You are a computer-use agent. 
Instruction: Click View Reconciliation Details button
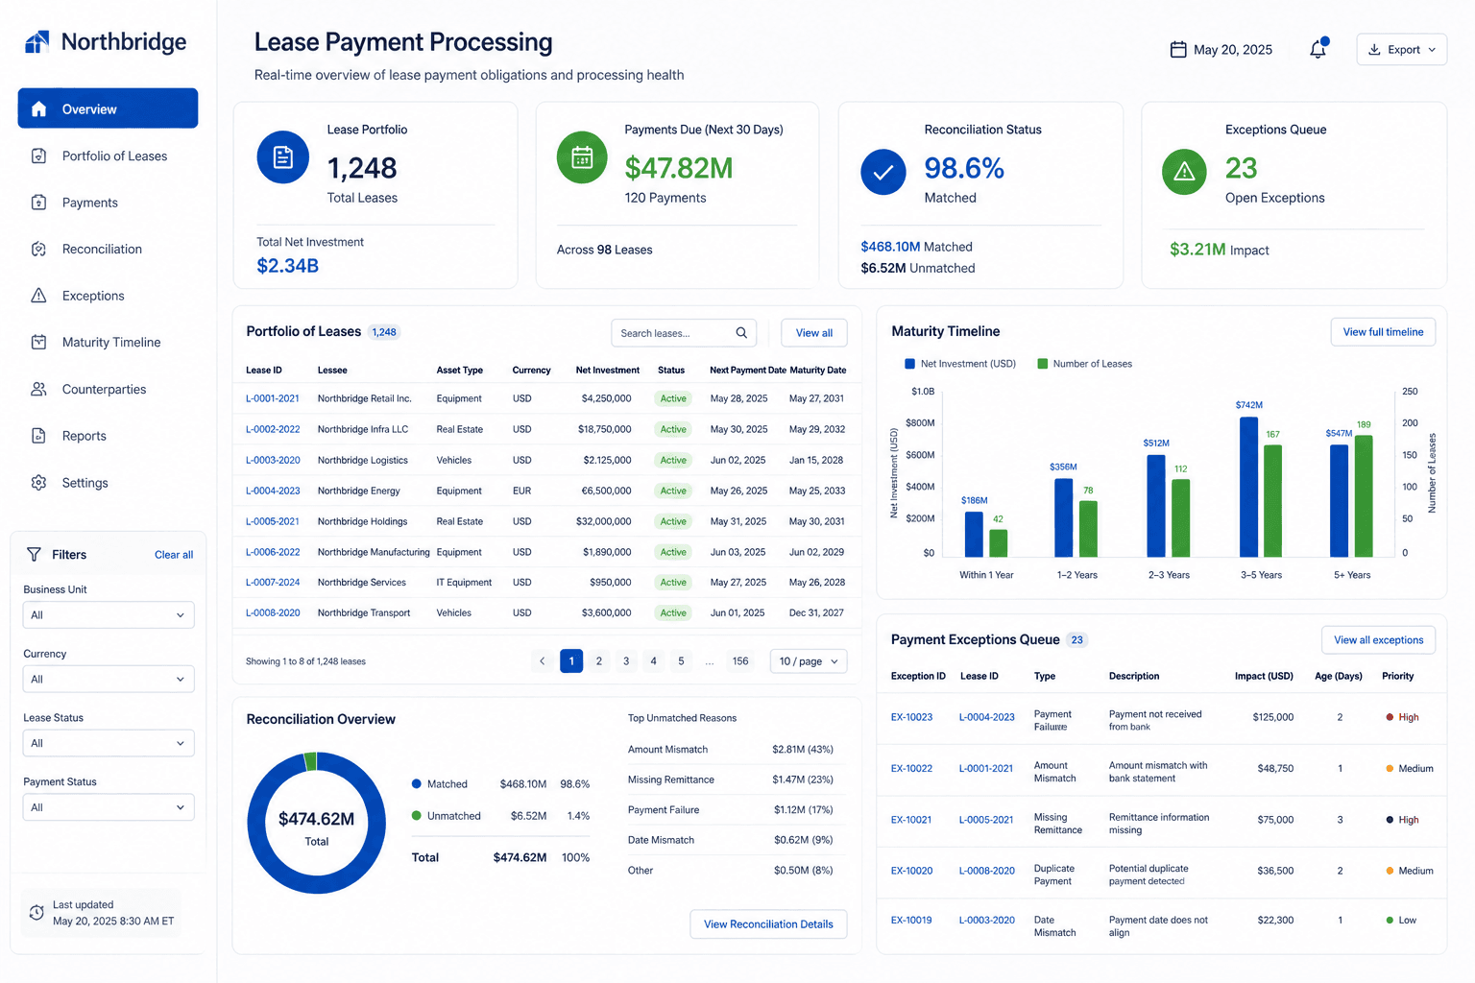tap(768, 924)
